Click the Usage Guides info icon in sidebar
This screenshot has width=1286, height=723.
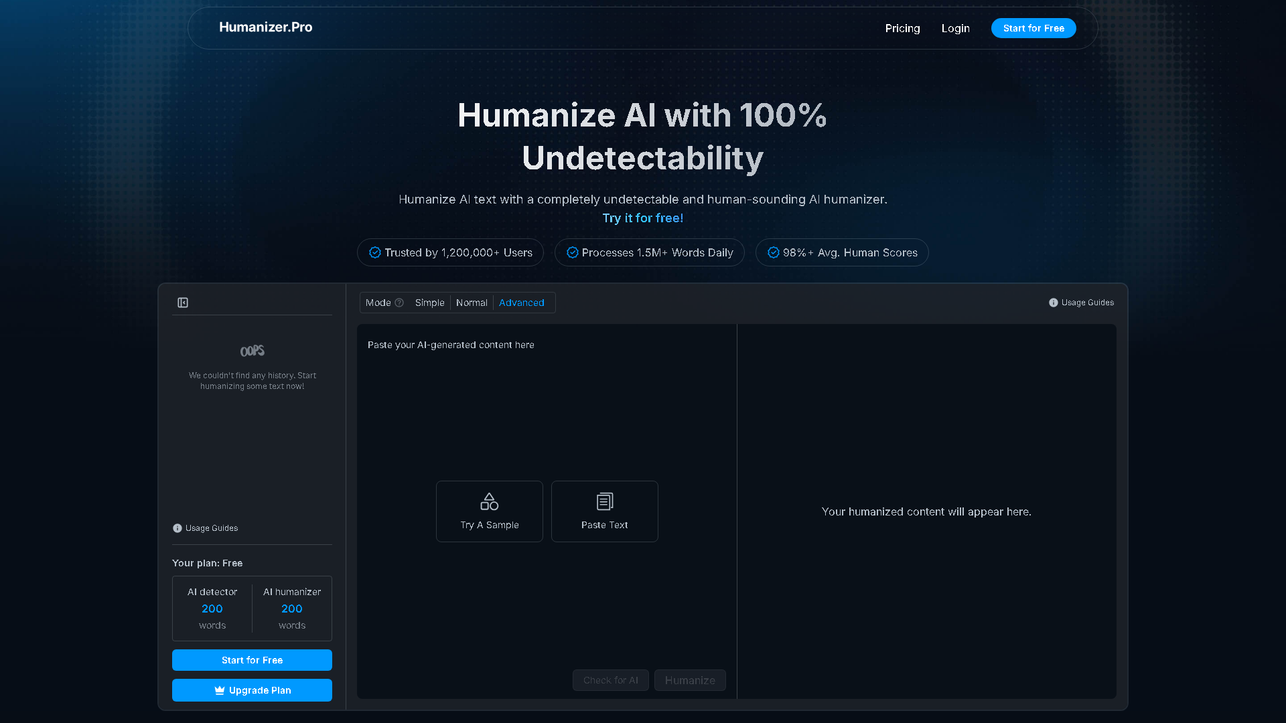177,528
